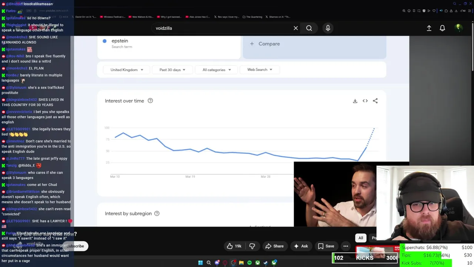Open Opera browser from taskbar

(225, 263)
